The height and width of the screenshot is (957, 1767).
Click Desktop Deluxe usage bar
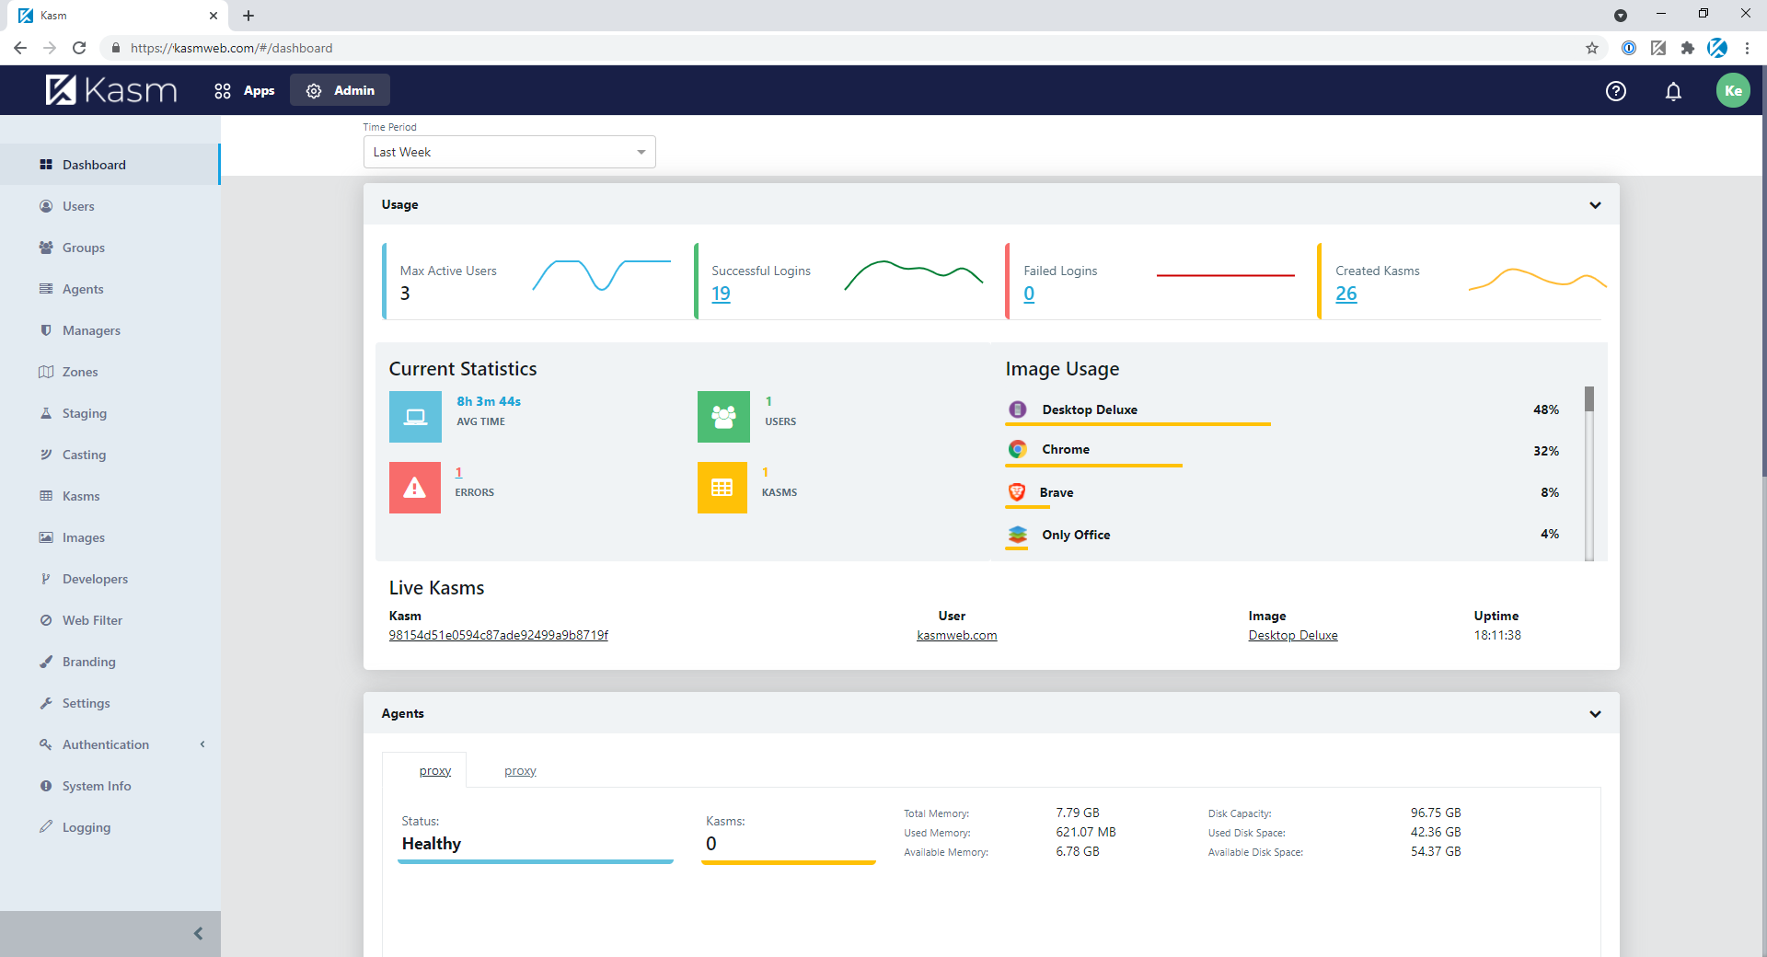point(1138,424)
